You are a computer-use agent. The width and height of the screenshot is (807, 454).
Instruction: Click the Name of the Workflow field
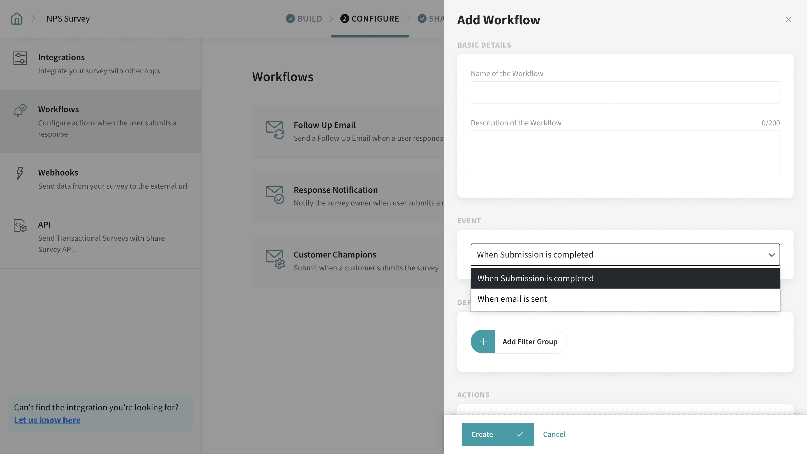point(625,93)
